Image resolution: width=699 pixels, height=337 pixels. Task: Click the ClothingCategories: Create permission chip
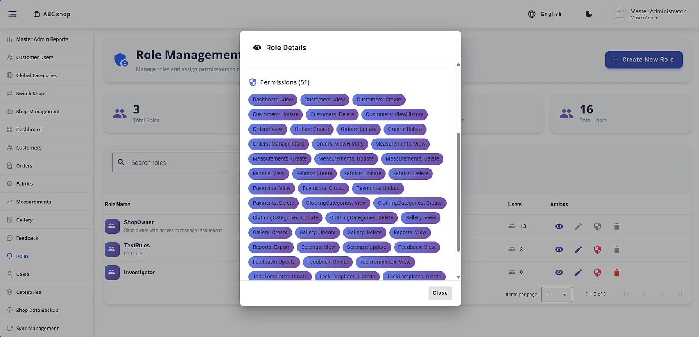tap(410, 203)
